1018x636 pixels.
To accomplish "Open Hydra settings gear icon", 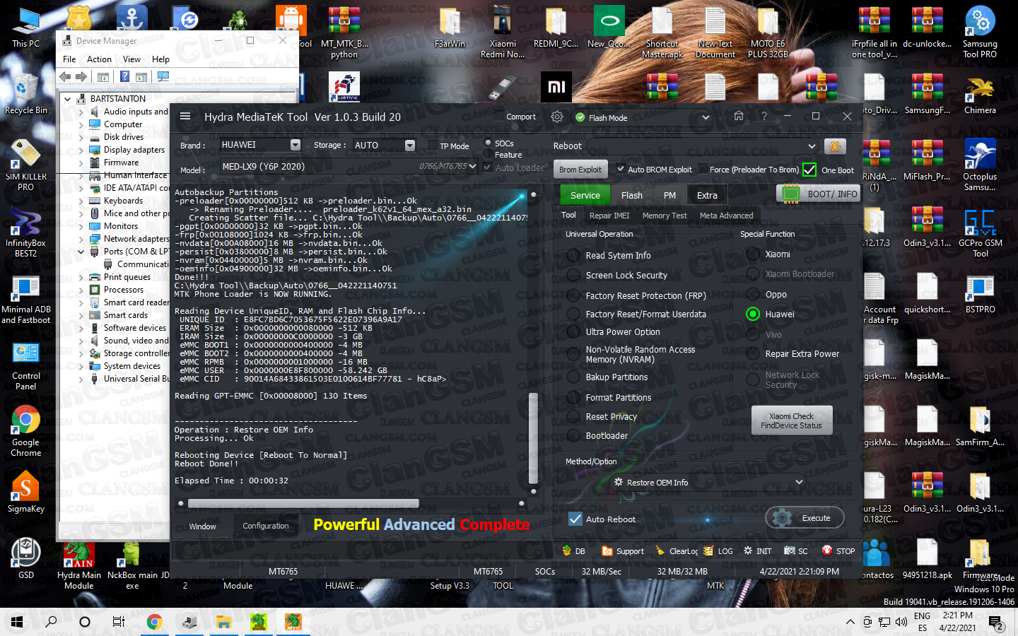I will click(557, 117).
